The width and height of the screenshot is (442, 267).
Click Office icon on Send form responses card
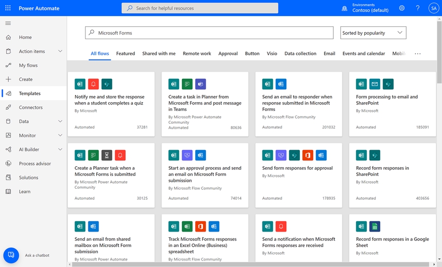click(308, 155)
